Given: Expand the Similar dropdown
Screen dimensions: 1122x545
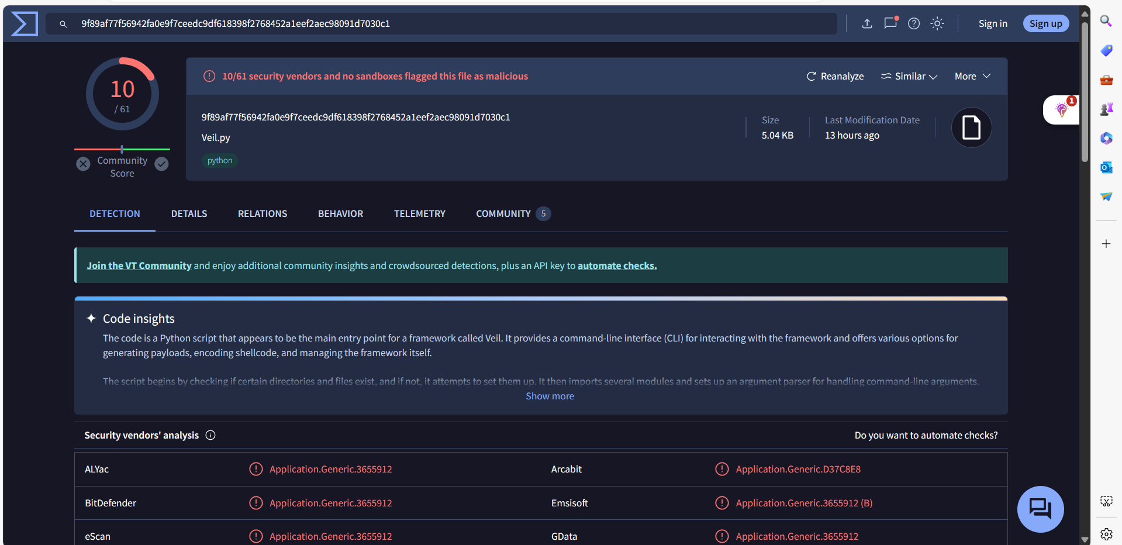Looking at the screenshot, I should (x=909, y=76).
